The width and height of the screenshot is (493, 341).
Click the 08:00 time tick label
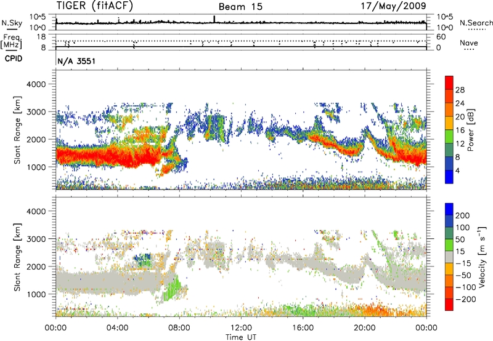pos(179,328)
